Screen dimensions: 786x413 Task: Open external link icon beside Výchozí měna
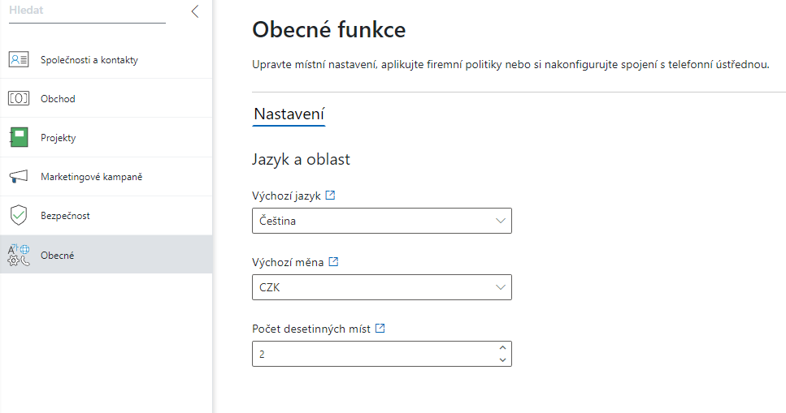click(333, 262)
